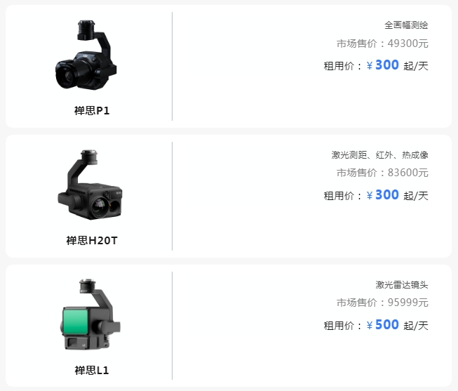Select the 禅思L1 product name

click(92, 371)
